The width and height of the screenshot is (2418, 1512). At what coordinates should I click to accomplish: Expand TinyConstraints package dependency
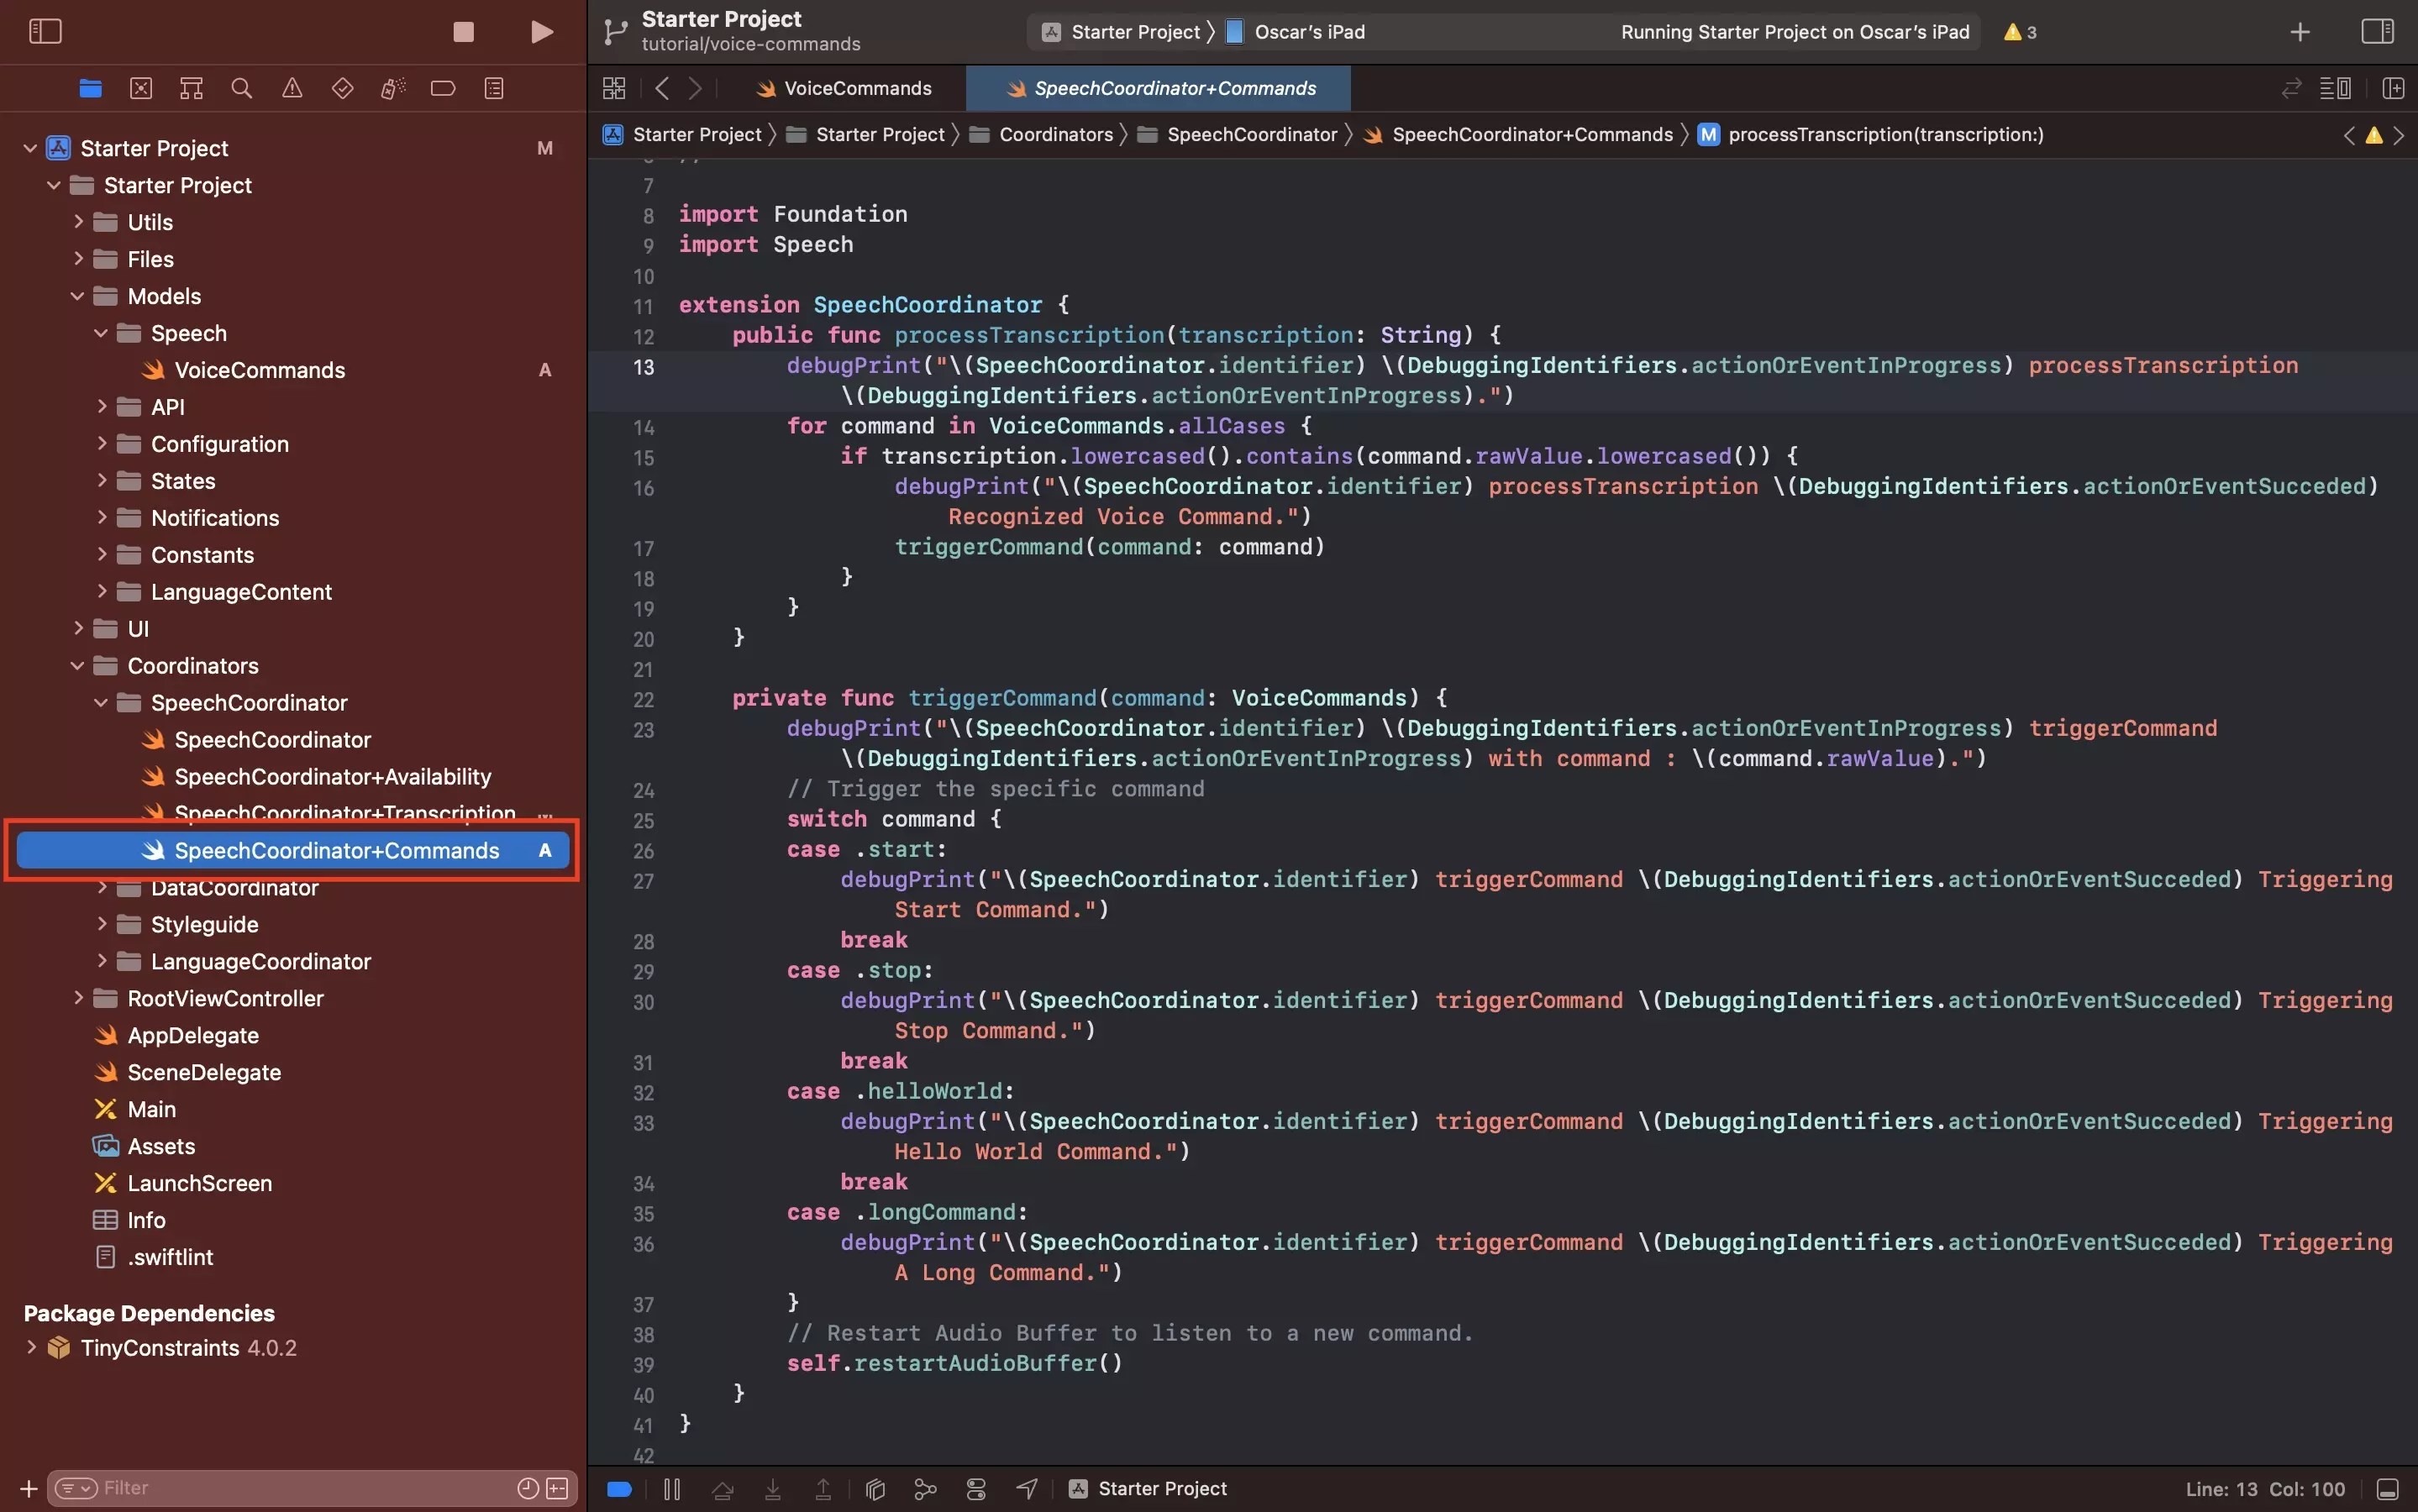tap(31, 1347)
